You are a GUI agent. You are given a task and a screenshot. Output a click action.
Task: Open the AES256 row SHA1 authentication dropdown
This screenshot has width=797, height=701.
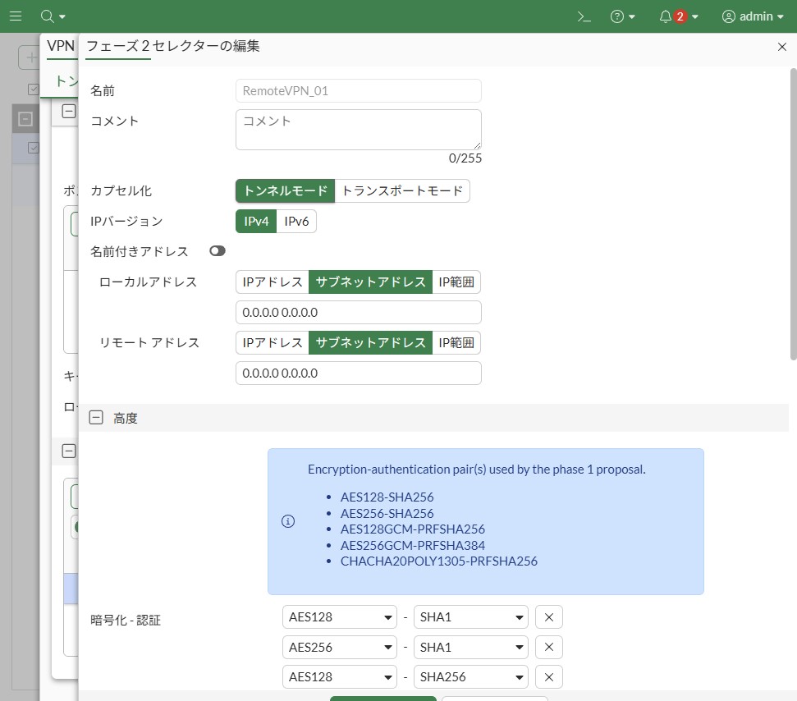click(x=470, y=648)
